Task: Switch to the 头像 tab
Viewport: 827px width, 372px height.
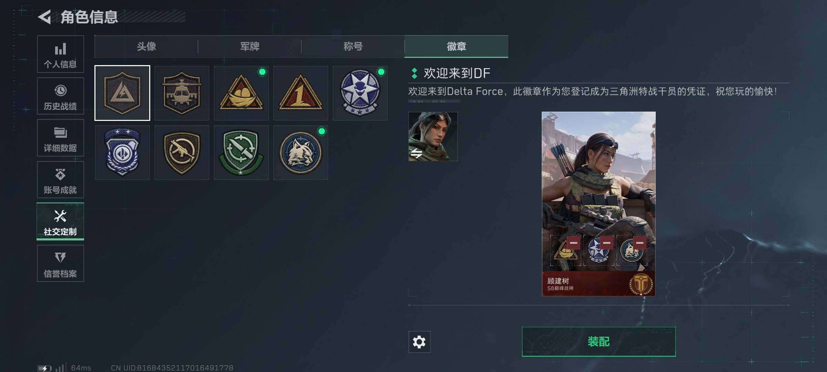Action: pyautogui.click(x=146, y=46)
